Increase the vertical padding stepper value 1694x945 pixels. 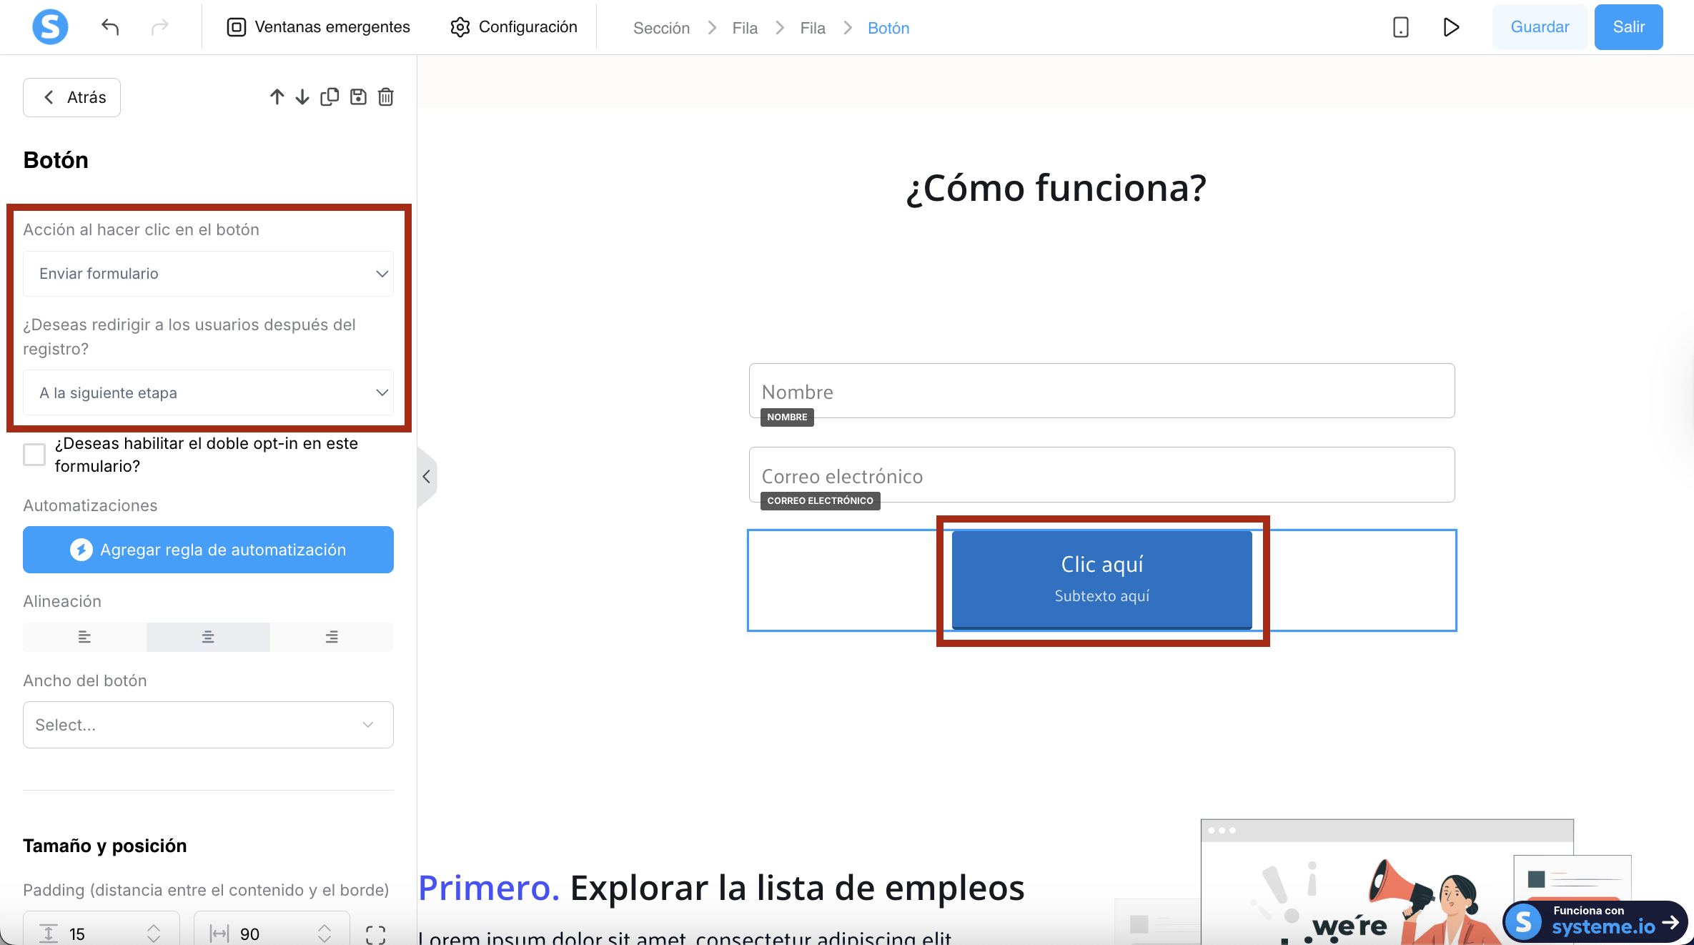pos(154,928)
